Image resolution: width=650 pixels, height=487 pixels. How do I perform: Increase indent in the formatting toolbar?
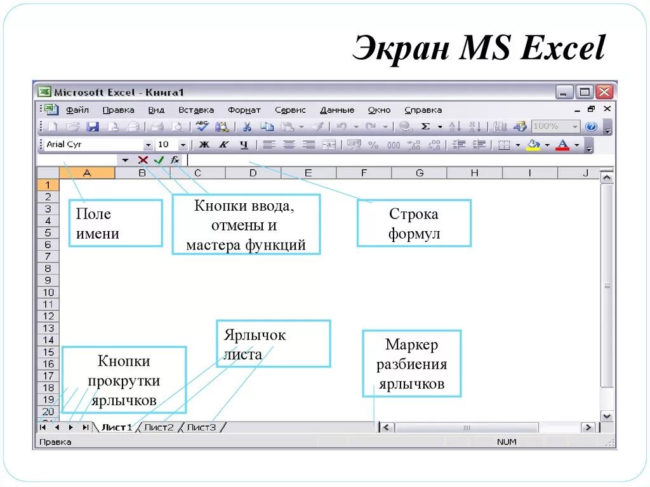(x=479, y=145)
